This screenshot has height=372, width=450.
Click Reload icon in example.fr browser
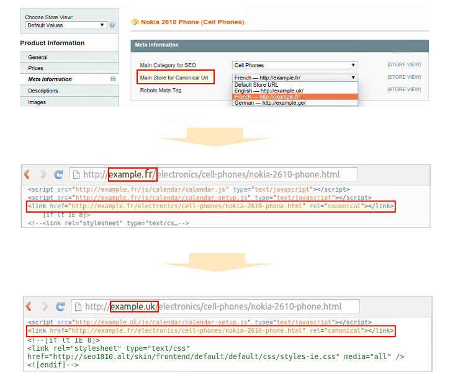click(58, 174)
